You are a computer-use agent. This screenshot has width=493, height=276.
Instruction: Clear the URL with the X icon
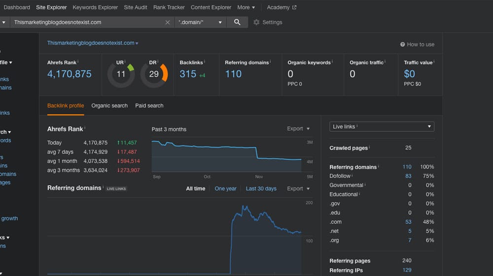pyautogui.click(x=168, y=22)
